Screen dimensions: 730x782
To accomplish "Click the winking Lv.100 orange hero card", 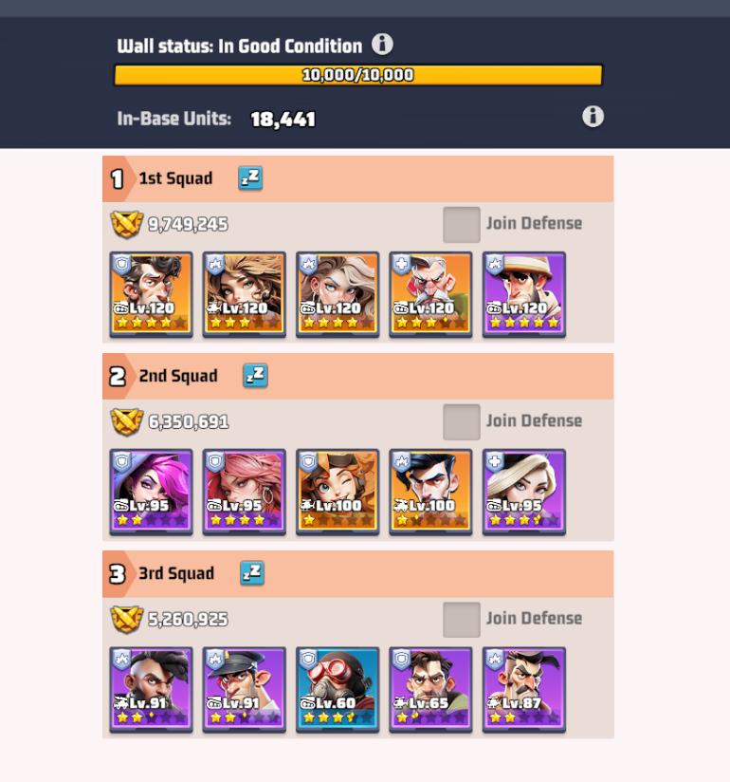I will coord(338,492).
